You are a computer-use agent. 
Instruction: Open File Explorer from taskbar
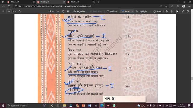click(x=65, y=105)
